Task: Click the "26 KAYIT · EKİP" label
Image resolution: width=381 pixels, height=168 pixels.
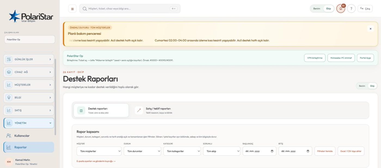Action: (x=73, y=72)
